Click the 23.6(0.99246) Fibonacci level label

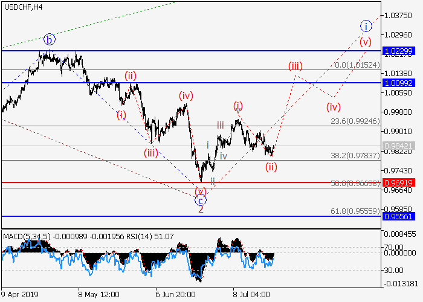[355, 121]
